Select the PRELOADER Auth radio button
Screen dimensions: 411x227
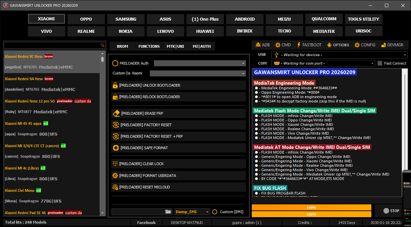pyautogui.click(x=115, y=63)
